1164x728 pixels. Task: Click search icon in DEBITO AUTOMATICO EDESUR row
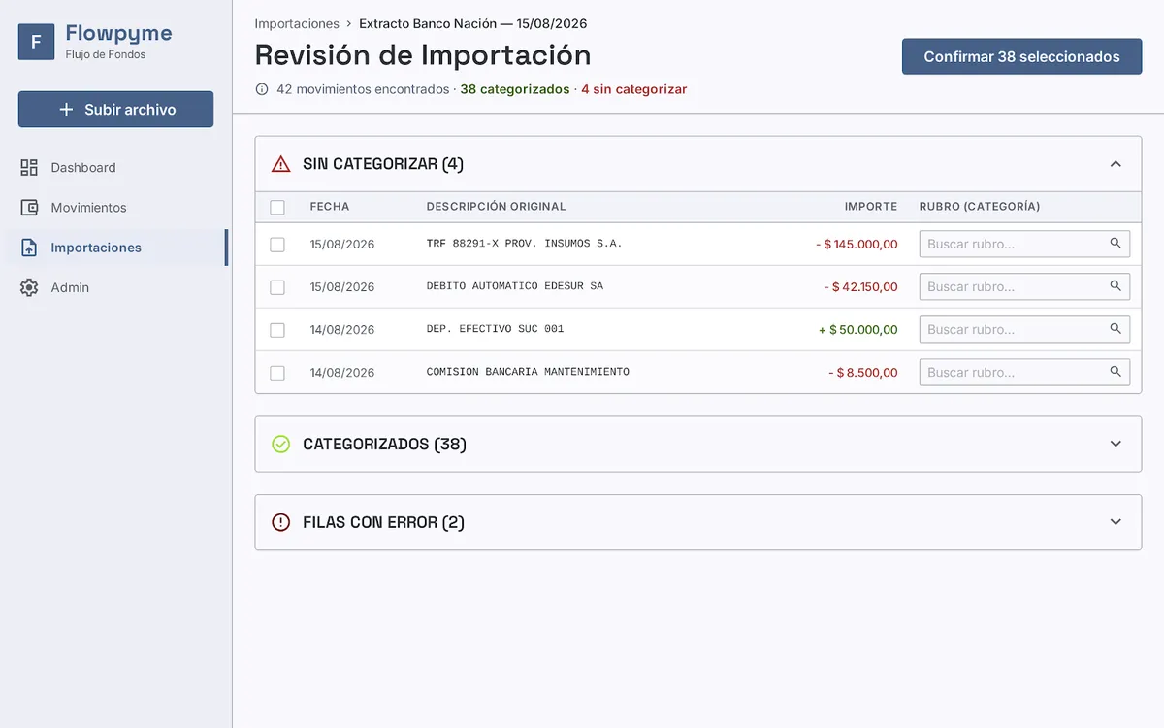point(1115,286)
